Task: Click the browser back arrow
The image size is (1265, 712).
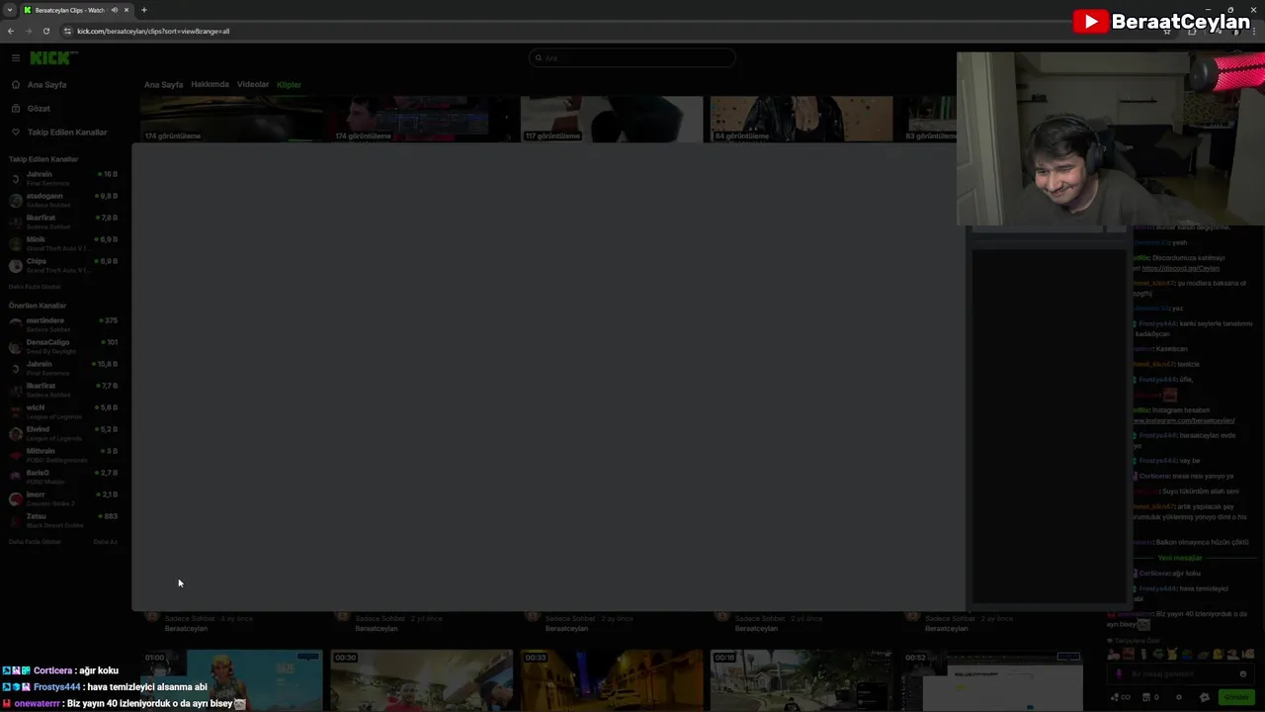Action: pyautogui.click(x=11, y=31)
